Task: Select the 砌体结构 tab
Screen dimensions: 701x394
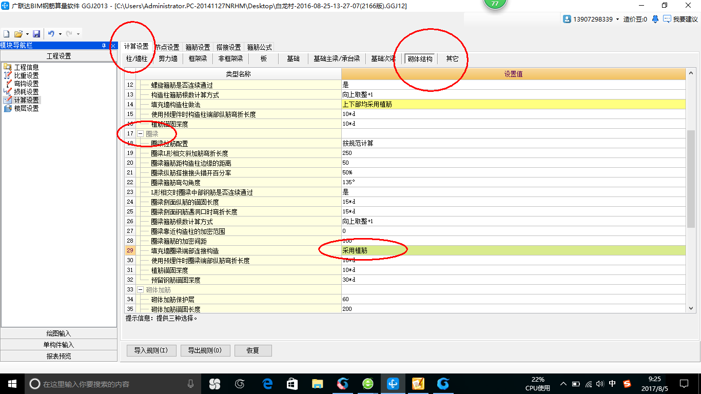Action: pos(420,59)
